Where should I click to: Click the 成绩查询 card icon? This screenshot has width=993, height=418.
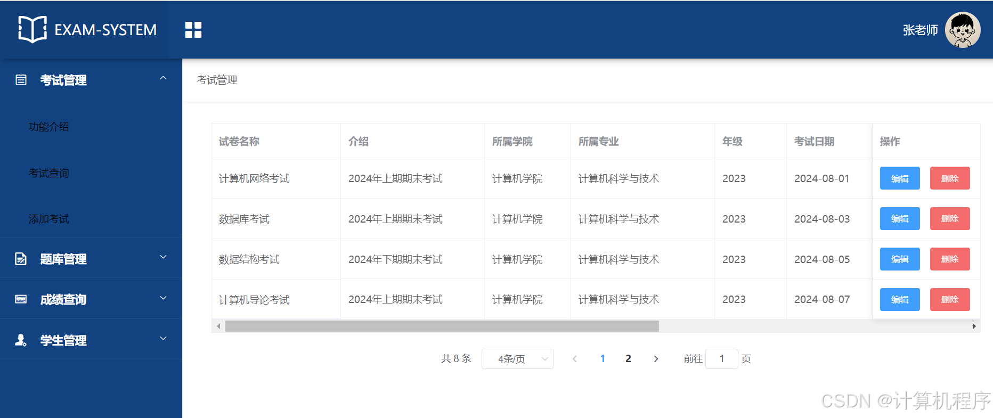tap(21, 299)
